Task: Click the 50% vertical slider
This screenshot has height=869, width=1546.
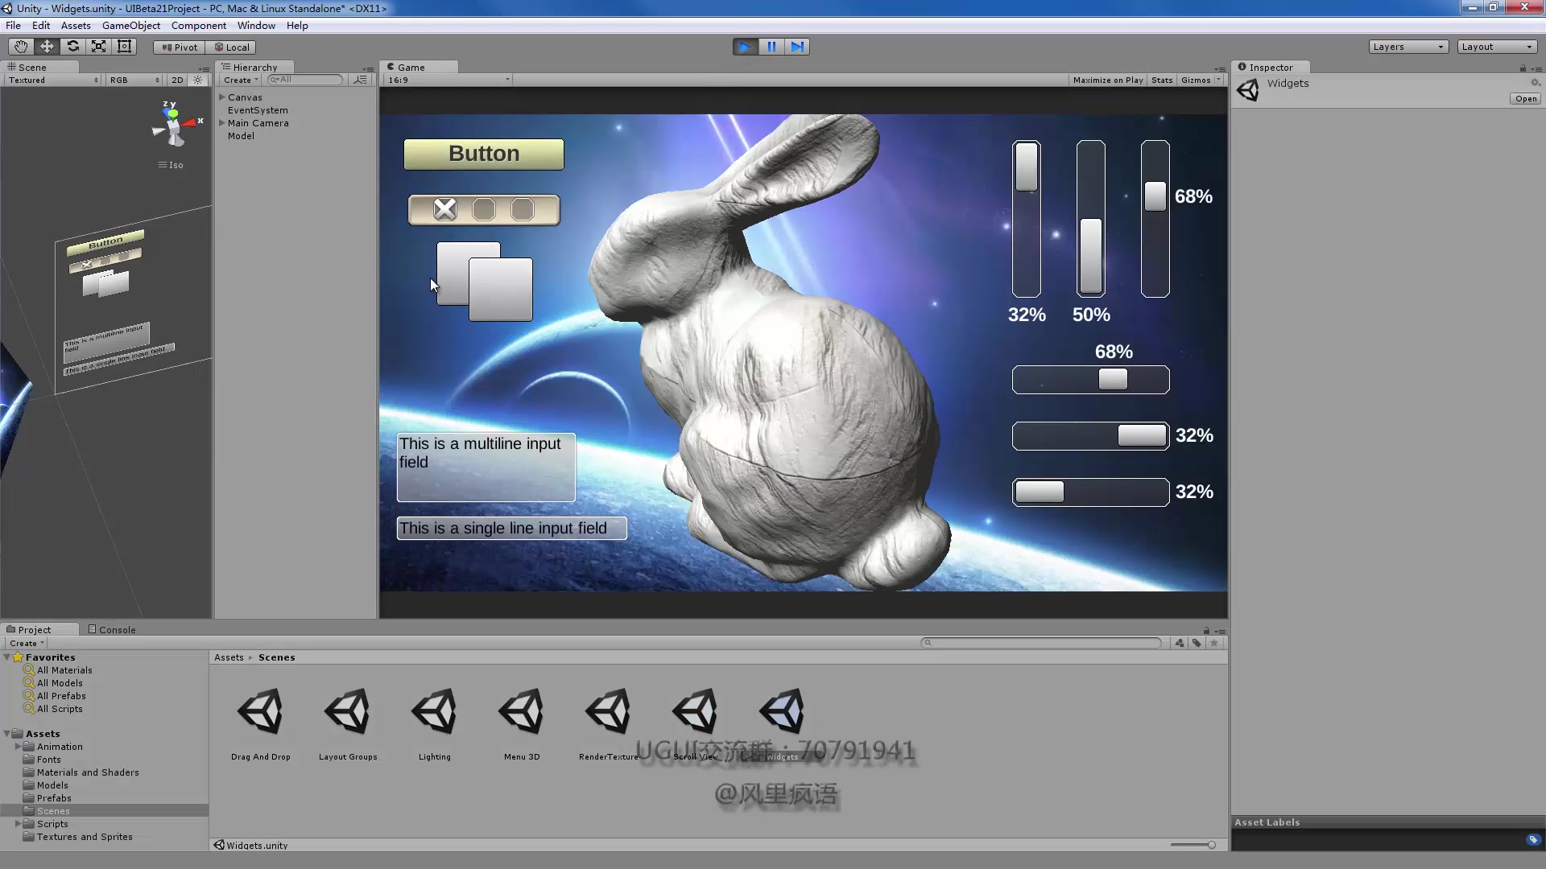Action: point(1091,219)
